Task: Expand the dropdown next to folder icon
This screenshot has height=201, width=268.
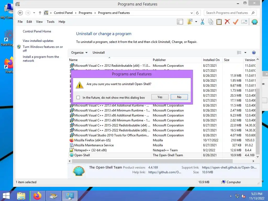Action: point(196,22)
